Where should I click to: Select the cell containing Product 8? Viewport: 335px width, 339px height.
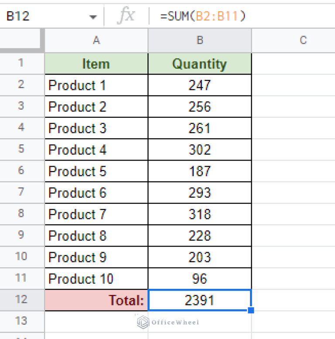(96, 236)
